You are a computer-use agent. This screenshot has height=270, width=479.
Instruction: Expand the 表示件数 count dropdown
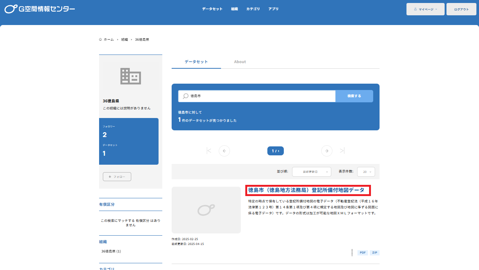(x=366, y=172)
